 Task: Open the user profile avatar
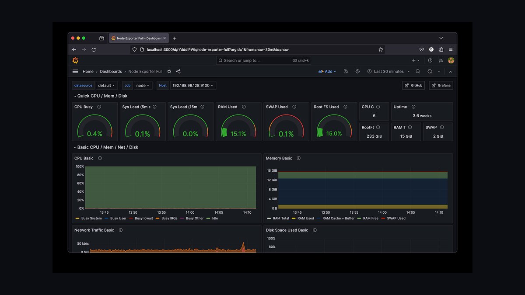click(451, 60)
